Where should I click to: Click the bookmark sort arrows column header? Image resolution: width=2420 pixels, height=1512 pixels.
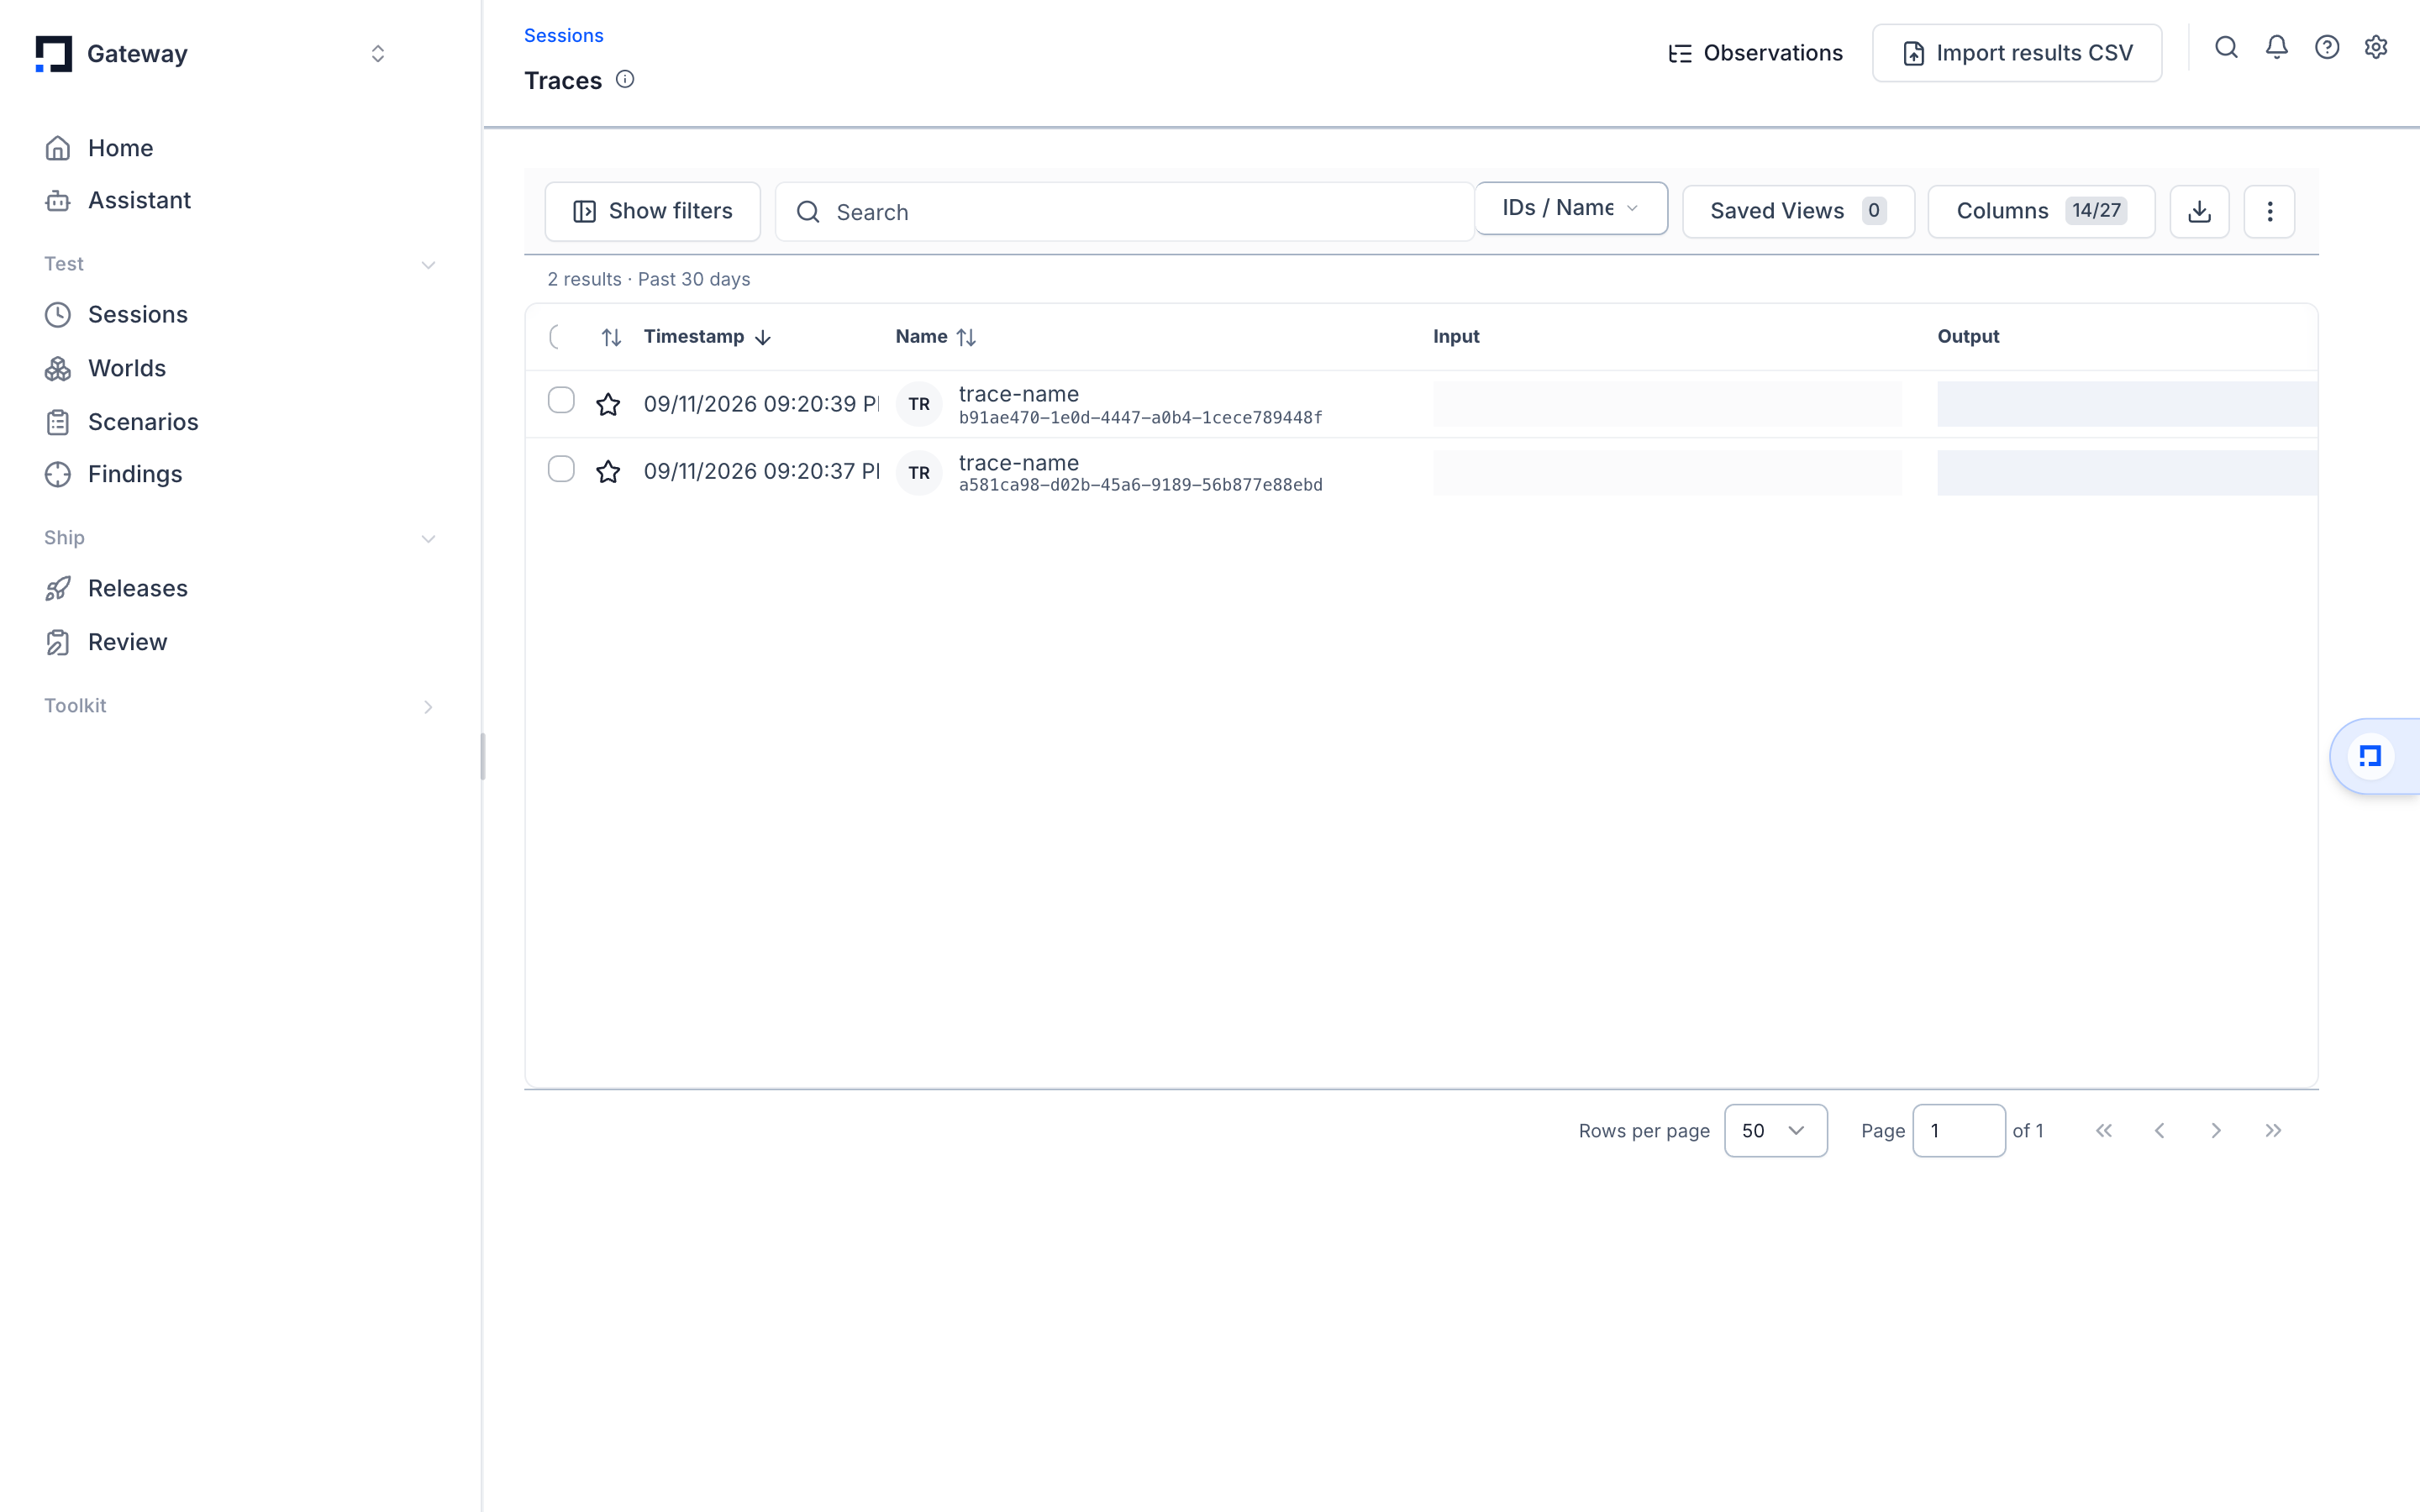click(611, 337)
